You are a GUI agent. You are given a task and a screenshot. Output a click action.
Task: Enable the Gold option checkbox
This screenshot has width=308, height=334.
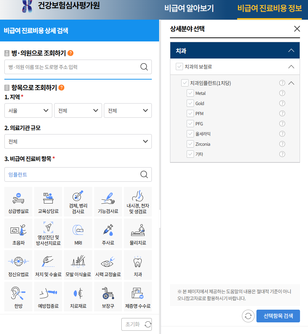coord(190,103)
